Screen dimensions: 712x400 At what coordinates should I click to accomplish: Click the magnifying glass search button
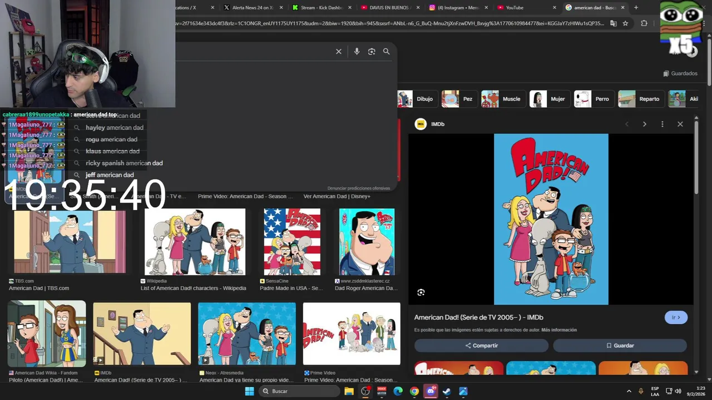tap(386, 52)
